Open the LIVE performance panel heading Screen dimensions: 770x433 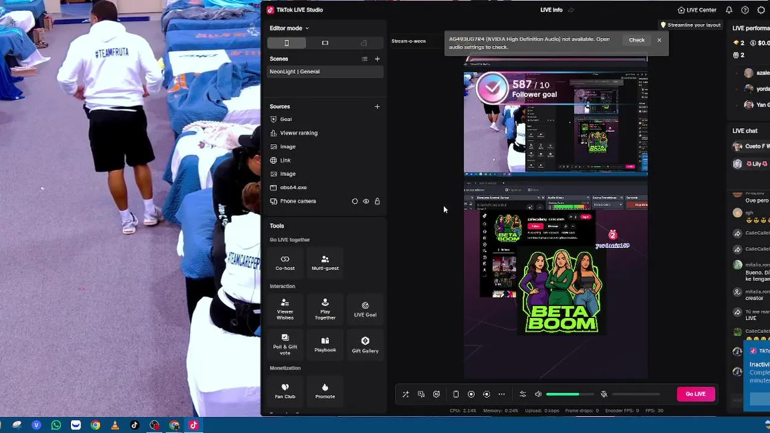click(x=751, y=28)
